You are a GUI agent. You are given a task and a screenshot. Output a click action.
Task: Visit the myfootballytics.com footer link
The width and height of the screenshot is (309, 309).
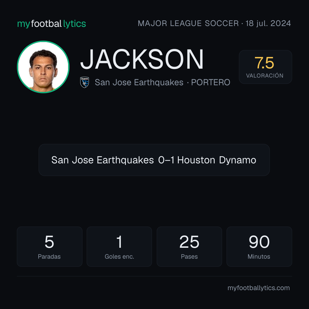click(x=259, y=288)
